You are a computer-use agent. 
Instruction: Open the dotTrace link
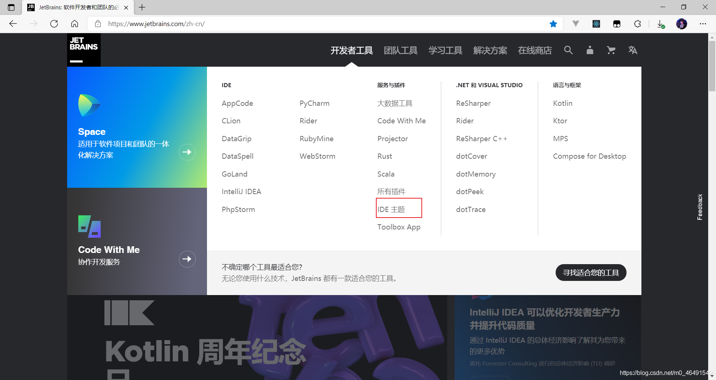tap(471, 209)
